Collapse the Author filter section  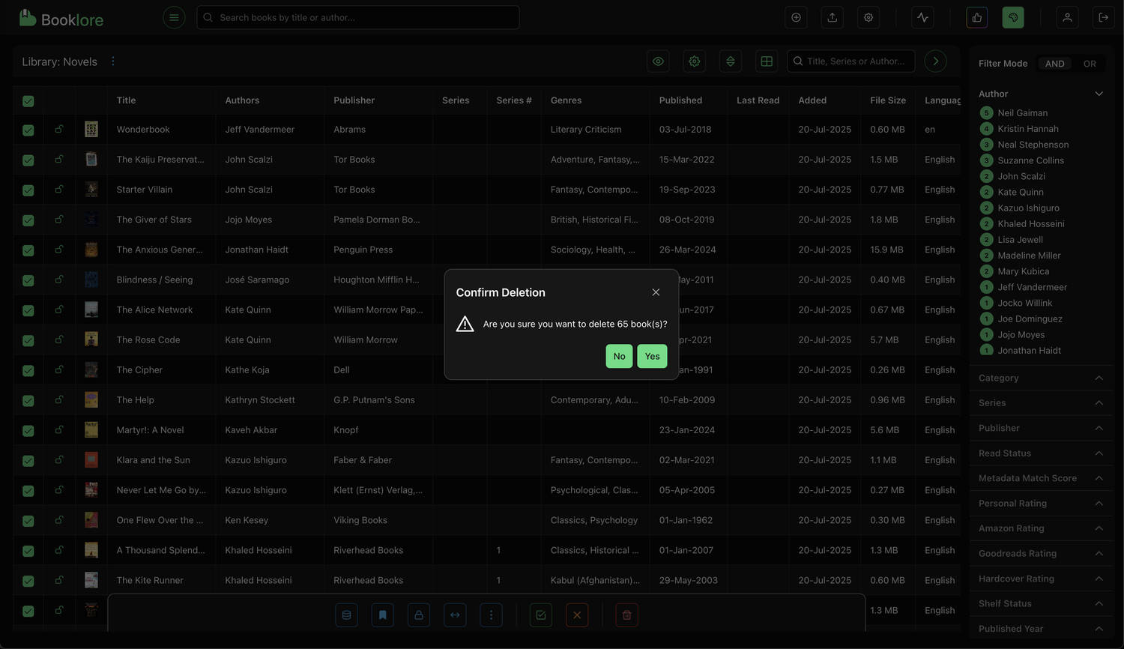pyautogui.click(x=1099, y=94)
